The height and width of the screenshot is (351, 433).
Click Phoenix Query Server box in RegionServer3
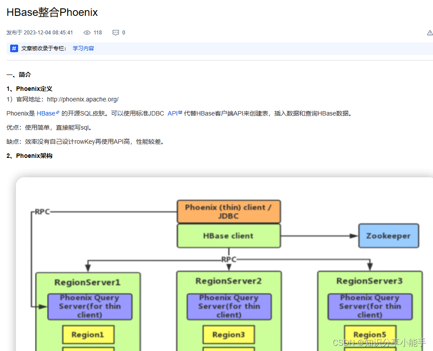pyautogui.click(x=370, y=306)
